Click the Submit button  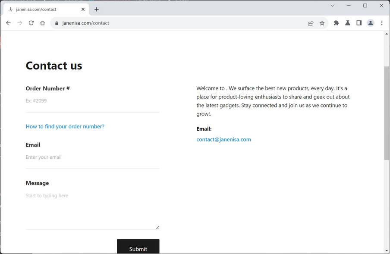pyautogui.click(x=138, y=248)
